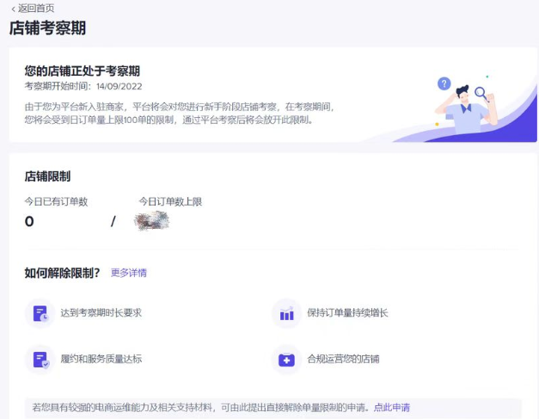Image resolution: width=539 pixels, height=419 pixels.
Task: Click the person illustration in the banner
Action: pyautogui.click(x=467, y=110)
